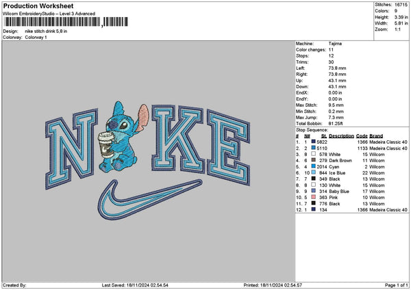
Task: Click the Min Stitch value 0.2 mm
Action: [336, 111]
